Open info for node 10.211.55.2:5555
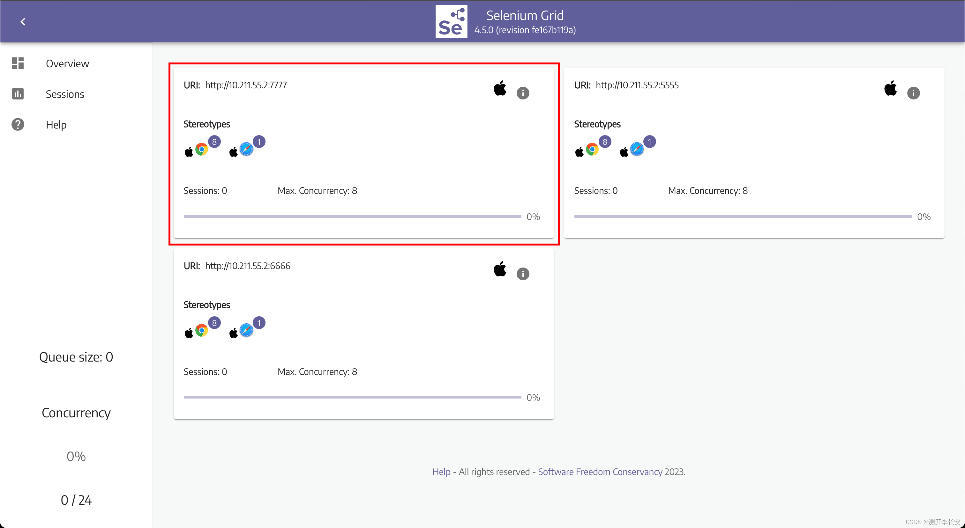 (x=913, y=93)
